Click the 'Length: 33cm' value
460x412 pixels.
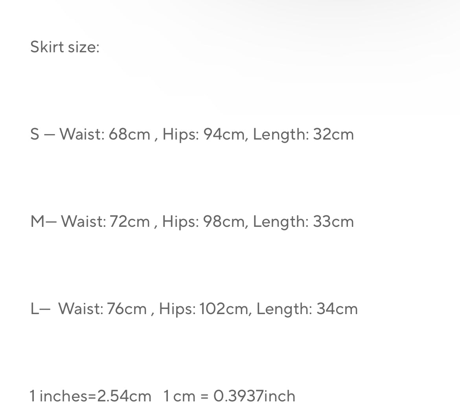point(304,221)
